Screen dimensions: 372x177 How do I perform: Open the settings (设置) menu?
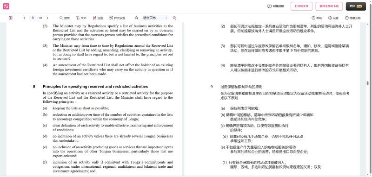(333, 18)
